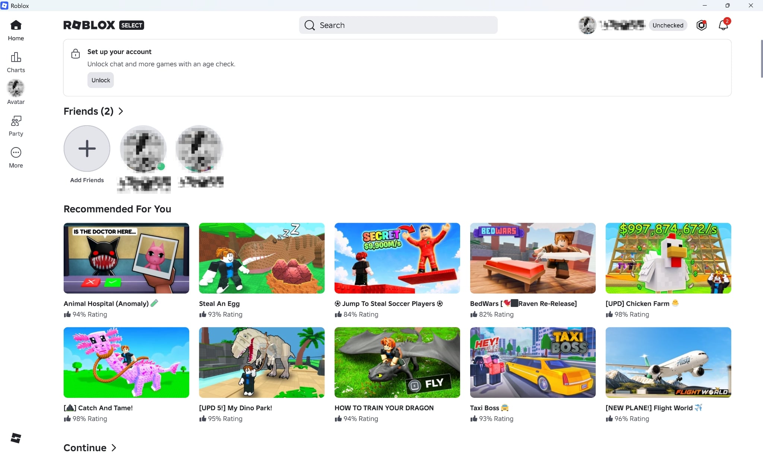This screenshot has height=453, width=763.
Task: Open the BedWars game thumbnail
Action: pyautogui.click(x=533, y=258)
